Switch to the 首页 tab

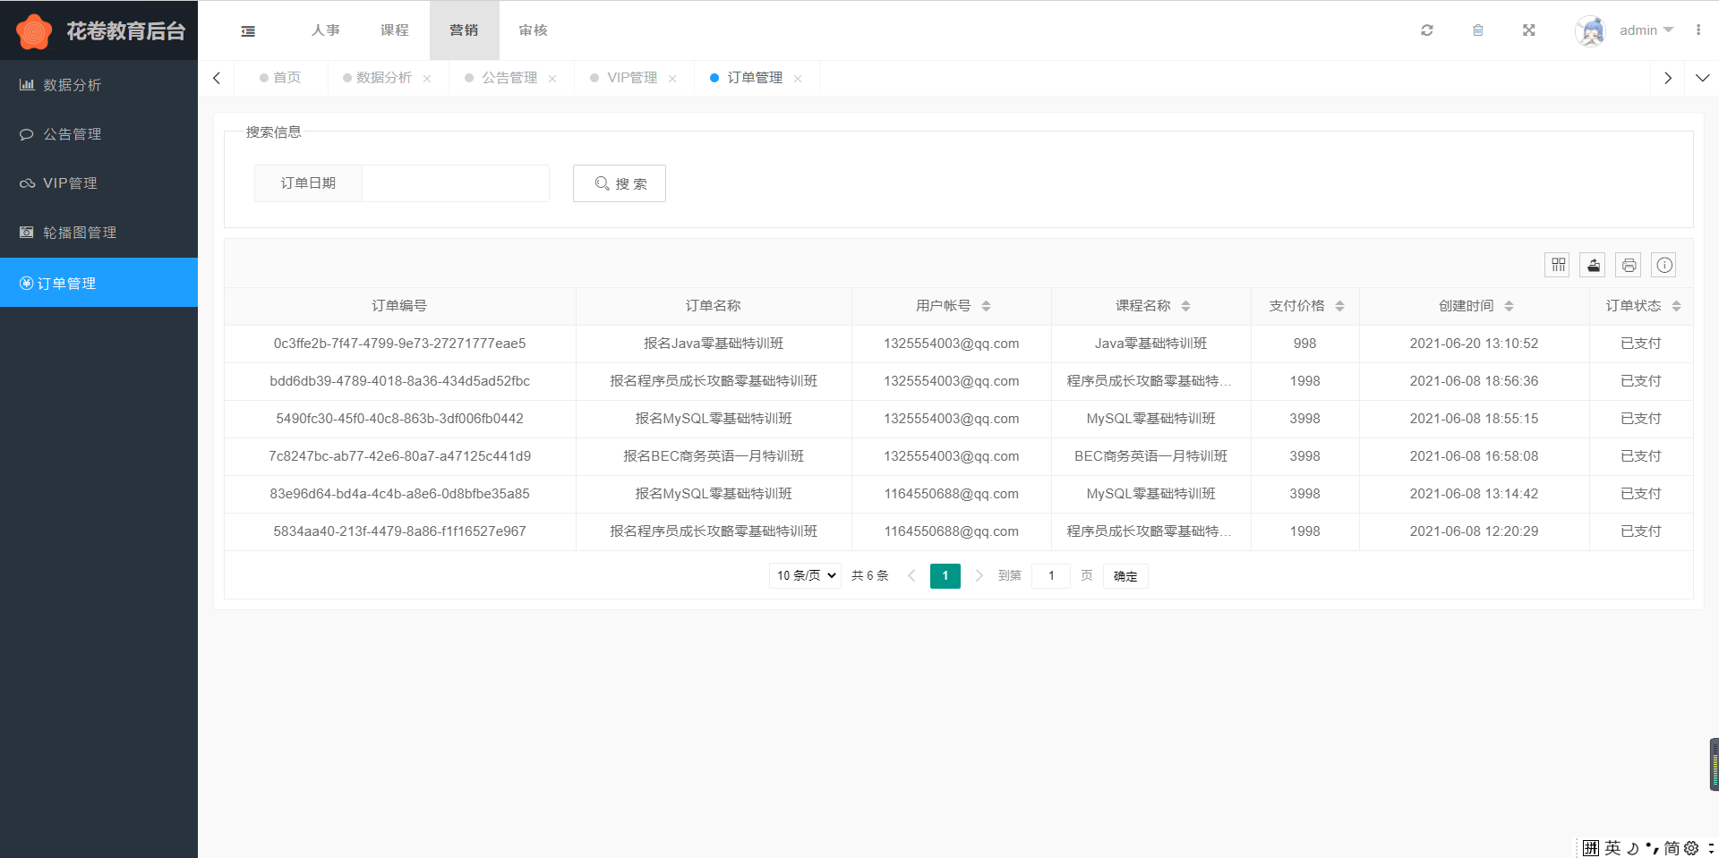point(280,78)
